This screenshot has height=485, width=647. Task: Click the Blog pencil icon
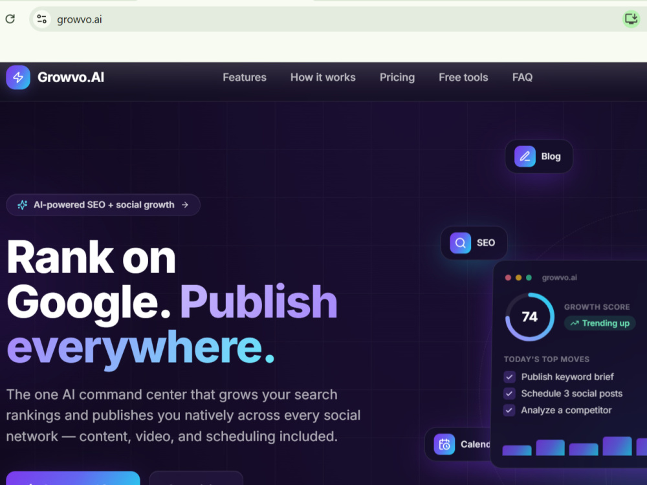(525, 156)
